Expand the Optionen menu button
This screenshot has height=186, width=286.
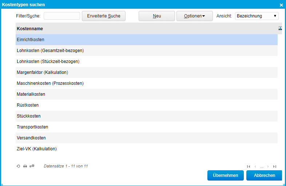pos(194,16)
